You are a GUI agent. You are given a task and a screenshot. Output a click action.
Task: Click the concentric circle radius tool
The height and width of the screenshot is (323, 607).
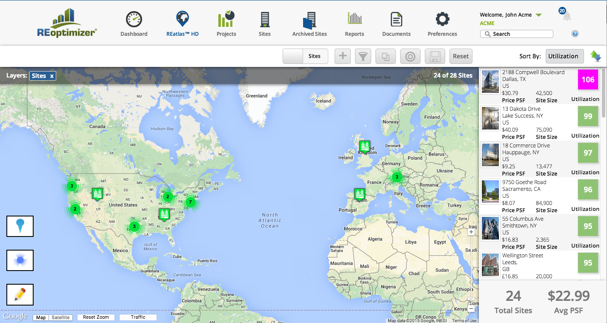coord(410,56)
